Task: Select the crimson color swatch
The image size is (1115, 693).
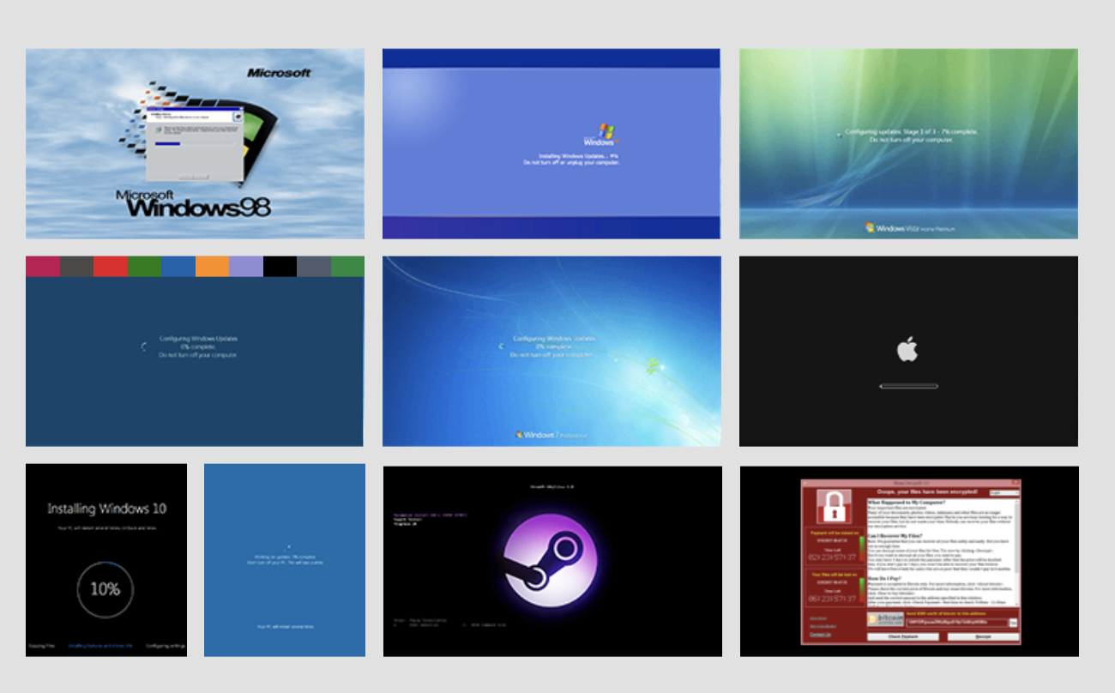Action: [x=43, y=266]
